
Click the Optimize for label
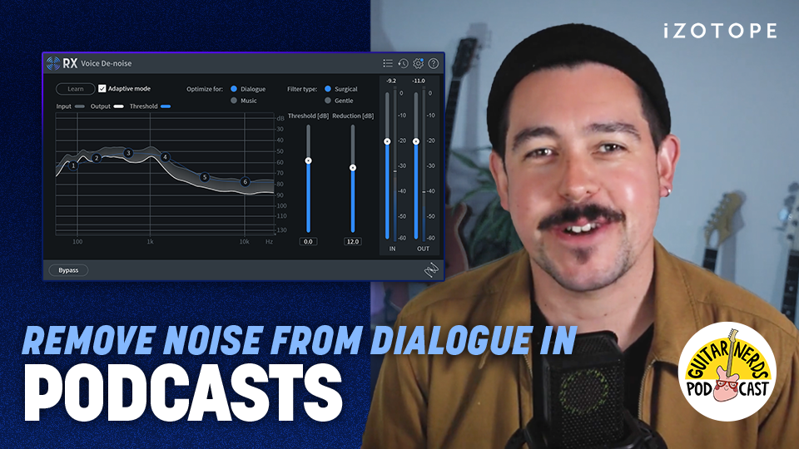click(x=205, y=89)
